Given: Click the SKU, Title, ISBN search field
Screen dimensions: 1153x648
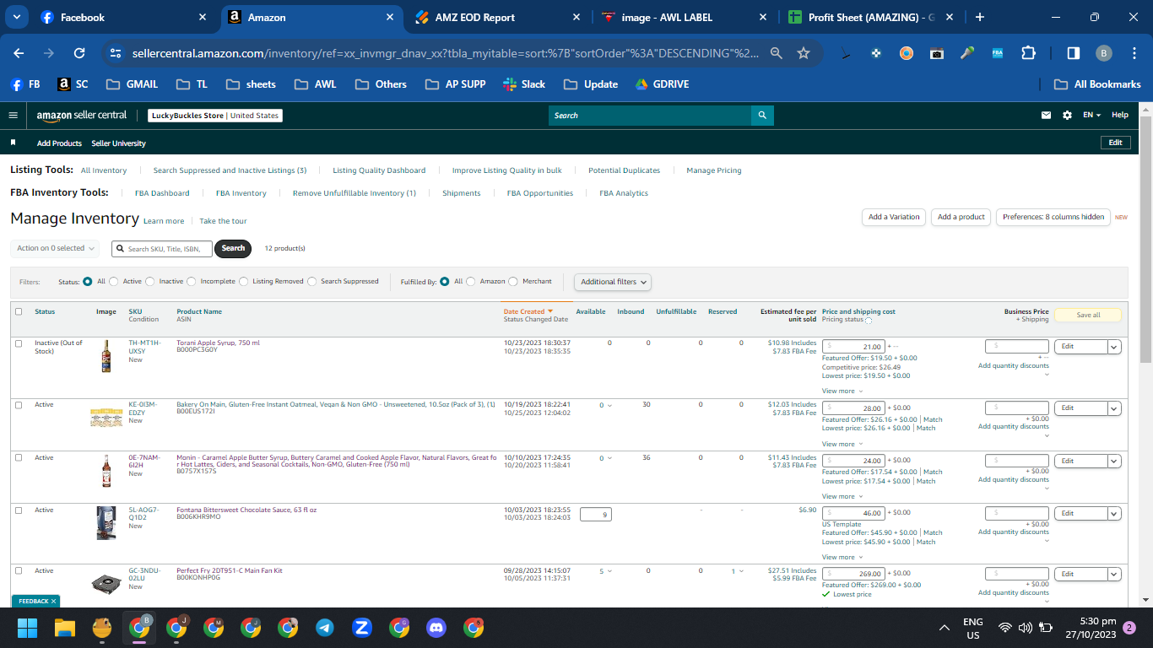Looking at the screenshot, I should pos(162,249).
